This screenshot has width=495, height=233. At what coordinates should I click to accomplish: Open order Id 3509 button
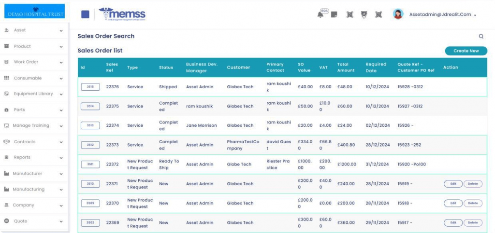[x=90, y=204]
